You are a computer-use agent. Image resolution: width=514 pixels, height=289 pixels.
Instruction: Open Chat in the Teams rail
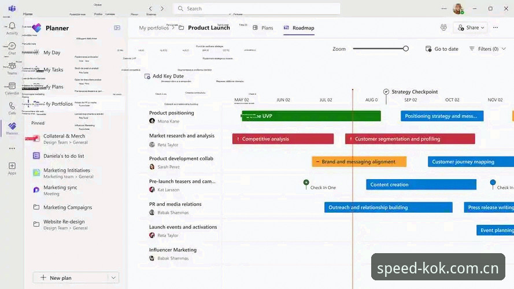click(x=12, y=46)
